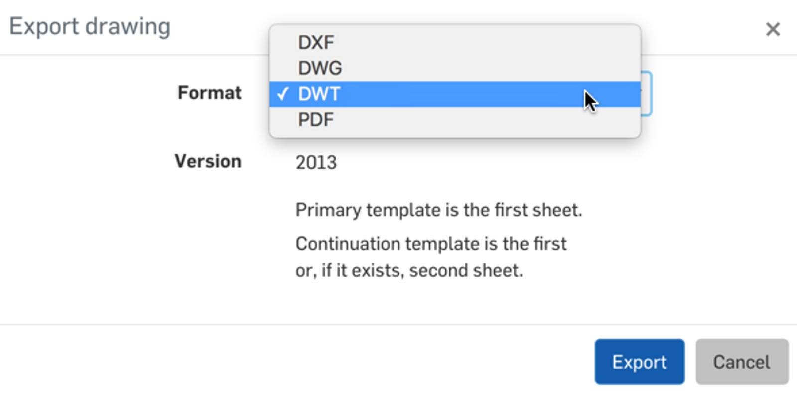Click the Continuation template note line

tap(431, 244)
